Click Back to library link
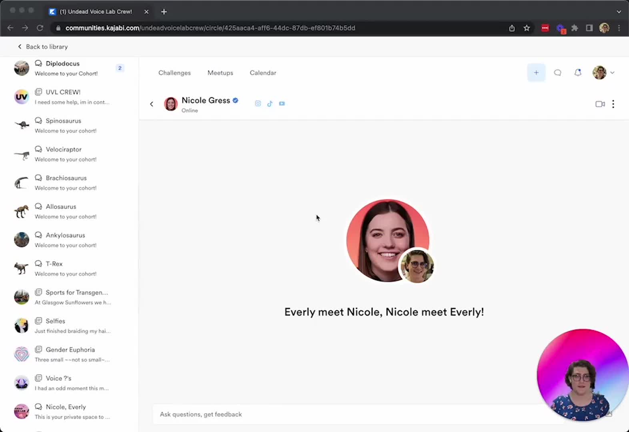The width and height of the screenshot is (629, 432). [43, 47]
